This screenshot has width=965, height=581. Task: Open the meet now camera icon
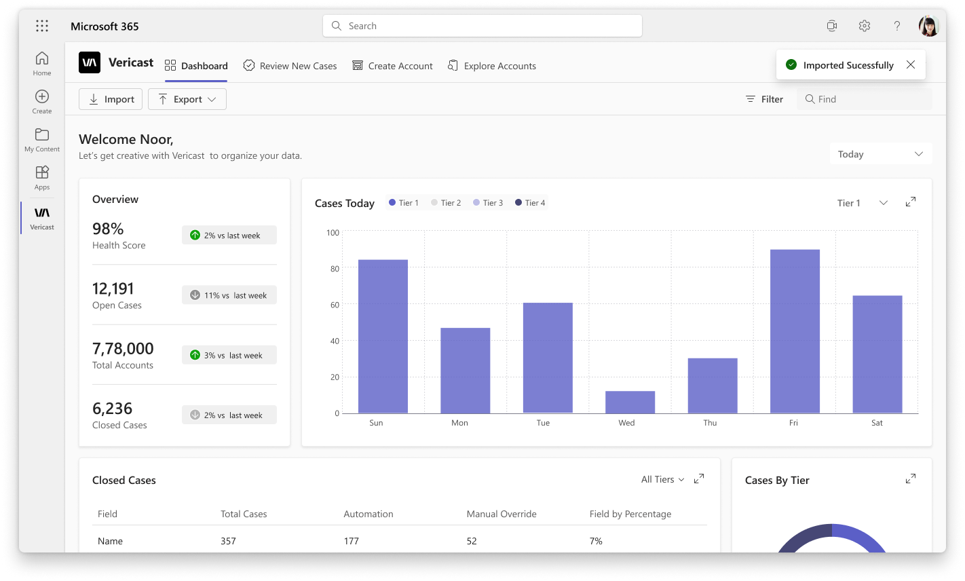point(832,26)
